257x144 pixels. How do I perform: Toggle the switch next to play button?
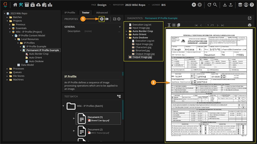[x=107, y=19]
